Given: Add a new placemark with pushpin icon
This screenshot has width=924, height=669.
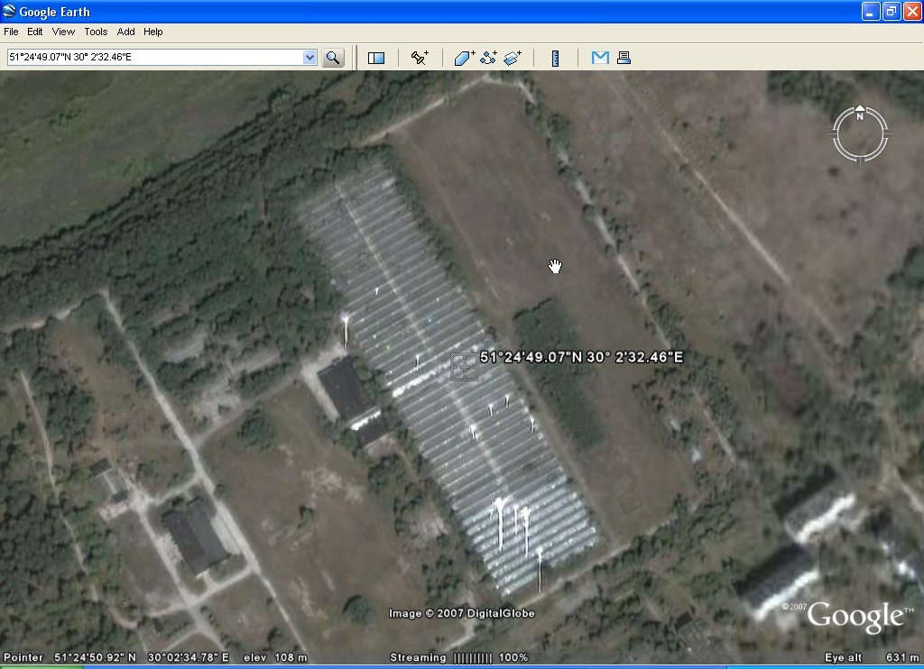Looking at the screenshot, I should coord(420,58).
